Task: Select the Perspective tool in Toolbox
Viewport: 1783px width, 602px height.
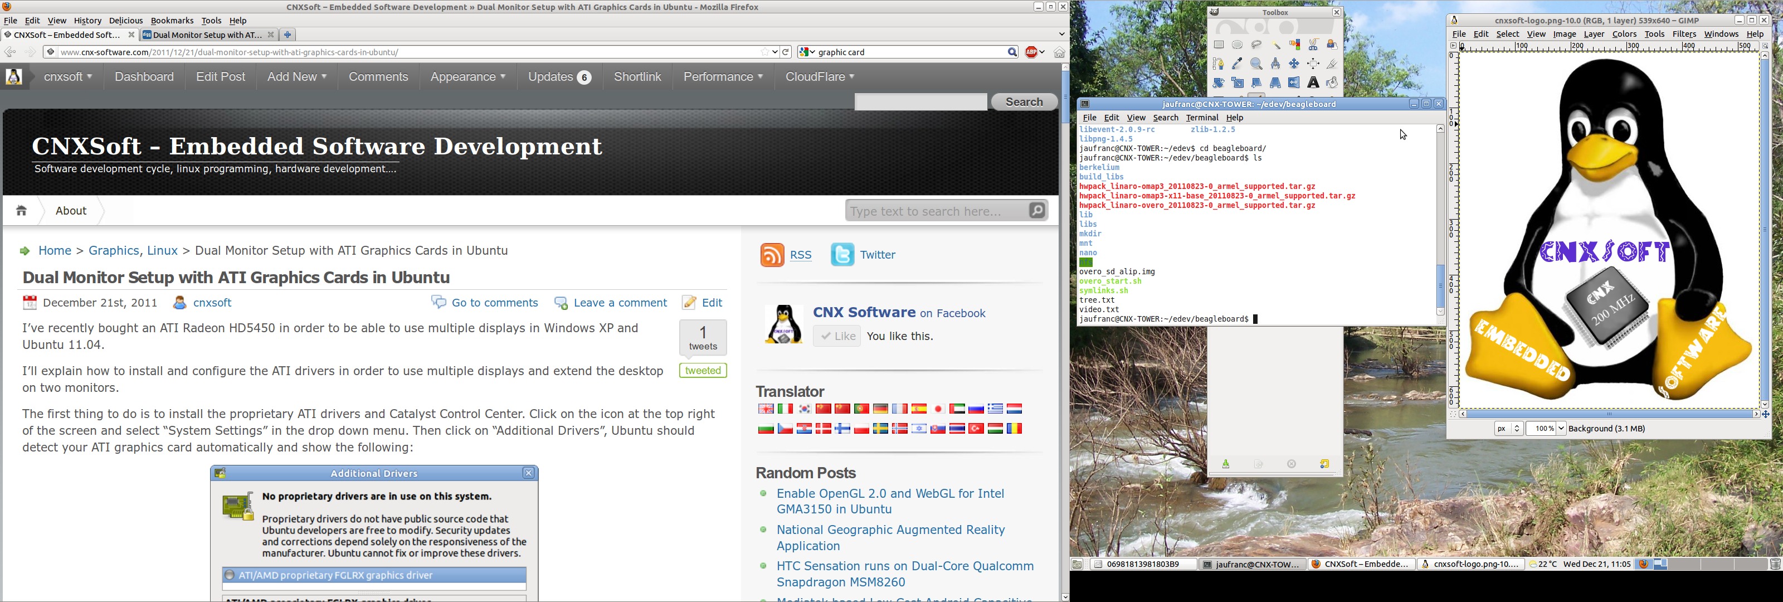Action: coord(1275,82)
